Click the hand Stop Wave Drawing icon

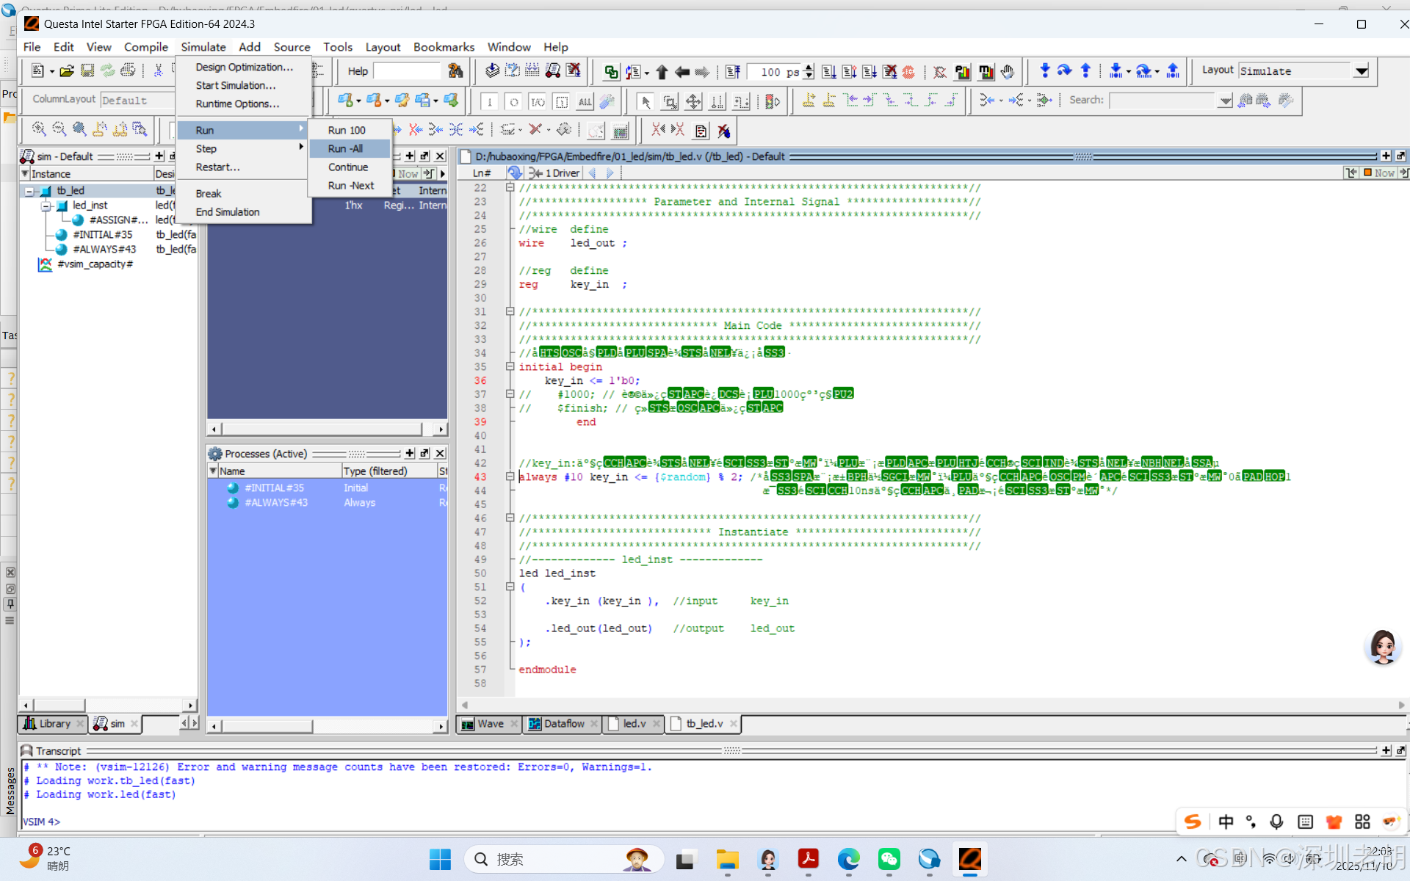1008,72
